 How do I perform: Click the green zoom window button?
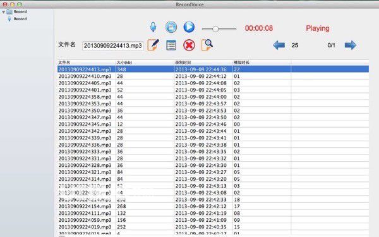click(x=20, y=4)
